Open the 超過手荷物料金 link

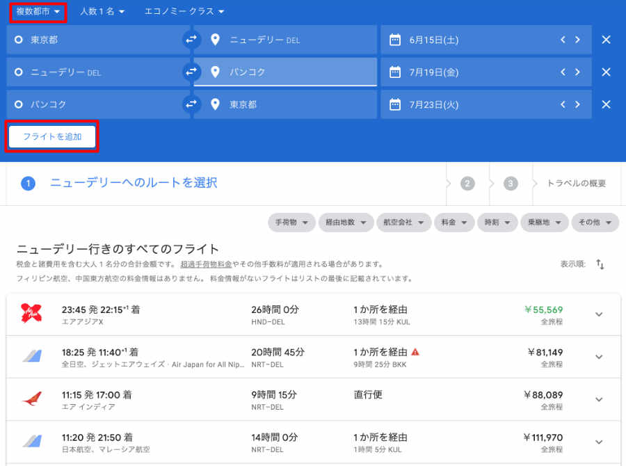coord(206,264)
